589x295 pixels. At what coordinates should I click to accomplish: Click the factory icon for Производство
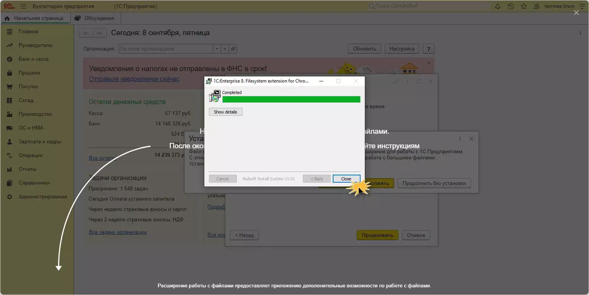10,114
